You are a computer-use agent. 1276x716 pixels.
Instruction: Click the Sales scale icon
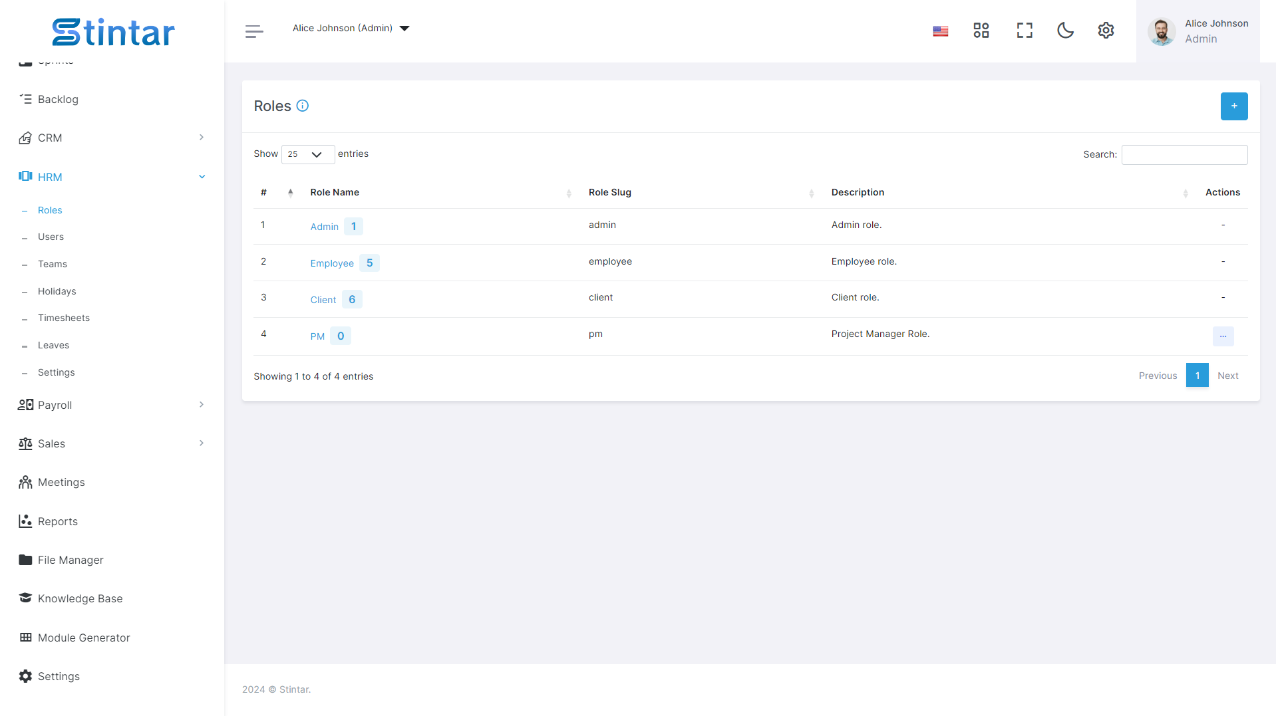coord(25,443)
